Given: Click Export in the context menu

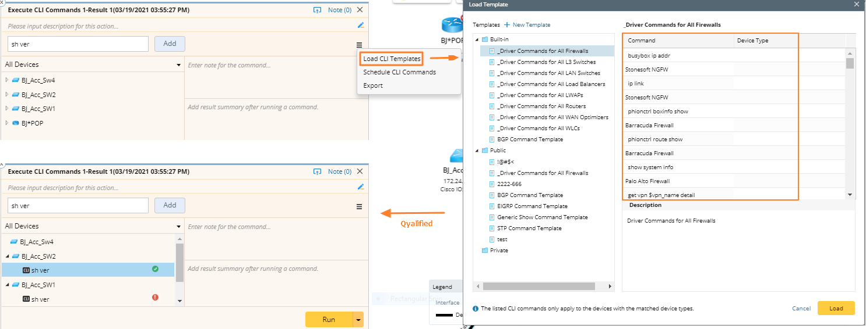Looking at the screenshot, I should (373, 85).
